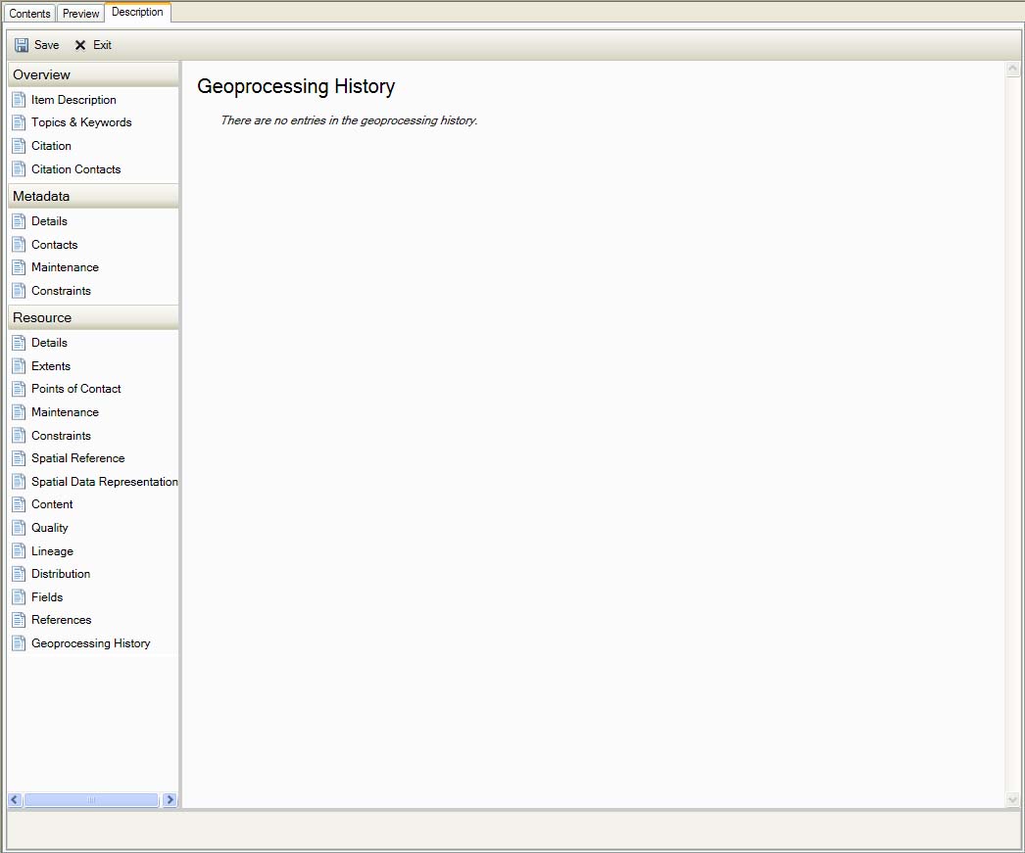
Task: Click the page icon beside Fields
Action: click(x=19, y=597)
